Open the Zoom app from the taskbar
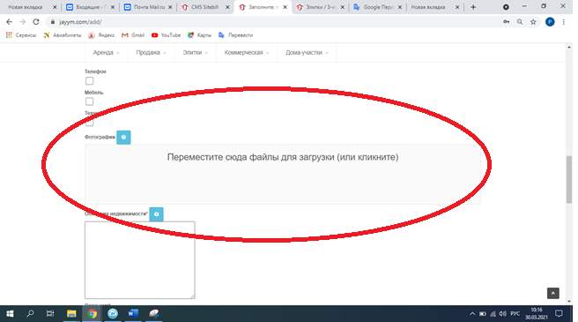This screenshot has height=322, width=578. click(x=113, y=314)
